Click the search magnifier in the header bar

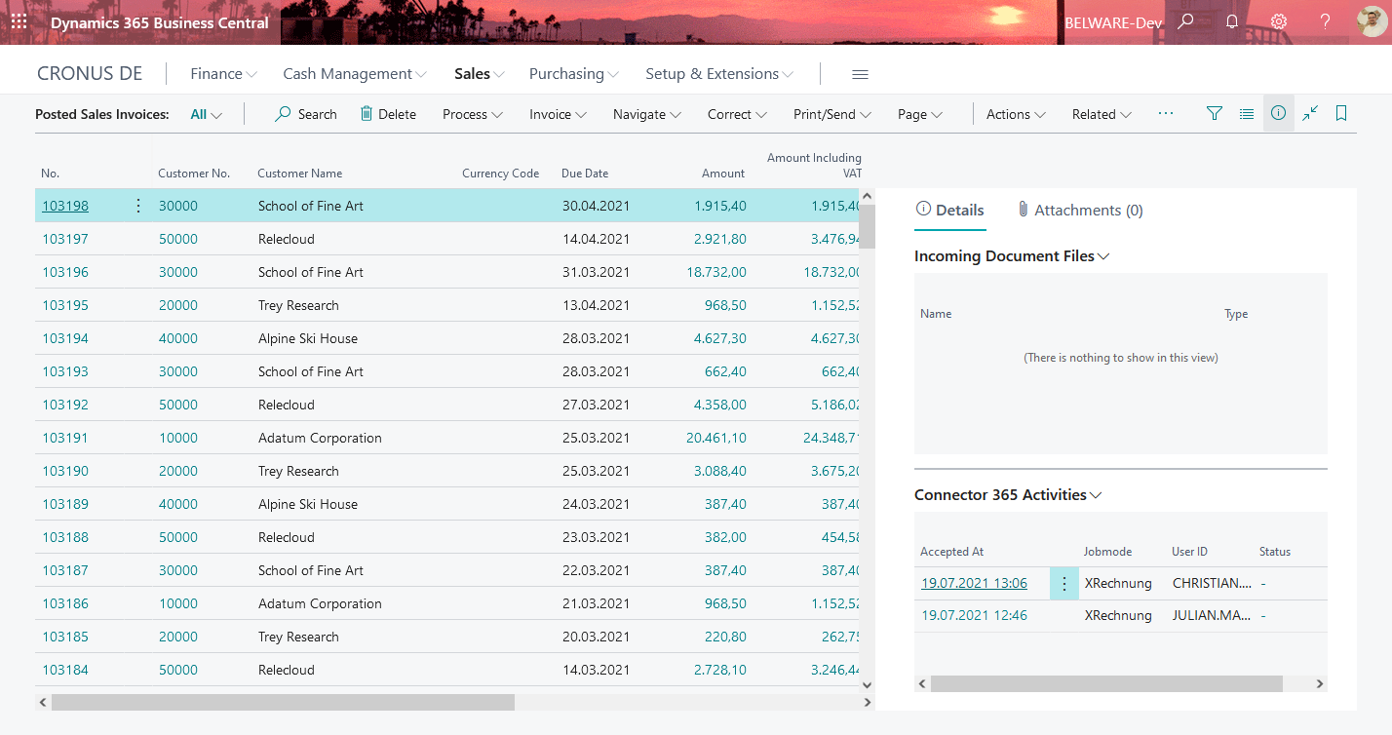click(x=1185, y=21)
